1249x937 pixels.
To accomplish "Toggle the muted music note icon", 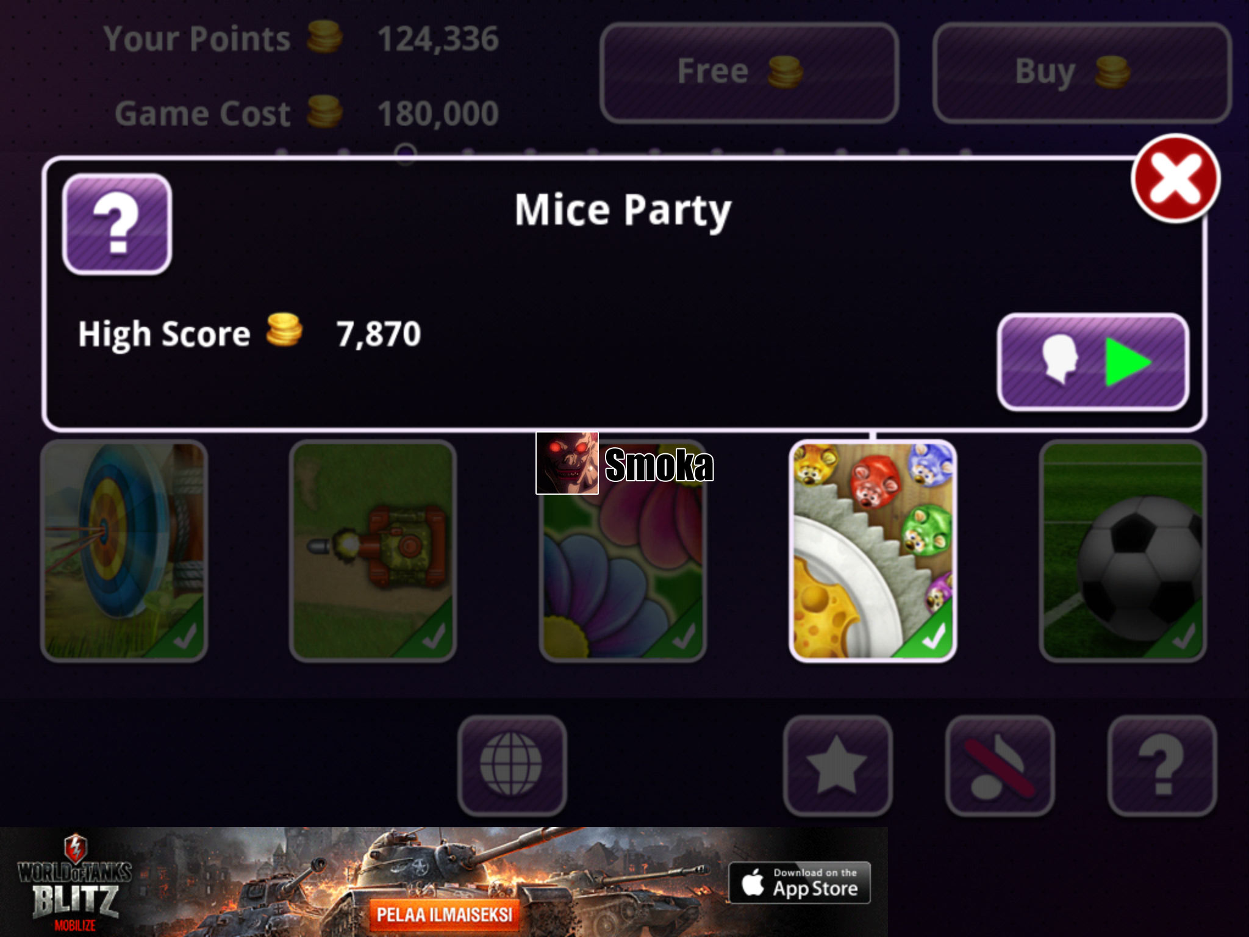I will point(1000,765).
